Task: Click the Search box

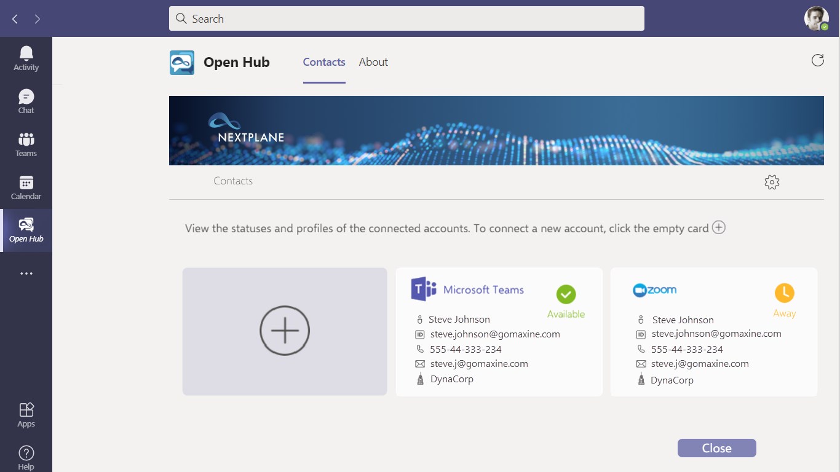Action: point(406,18)
